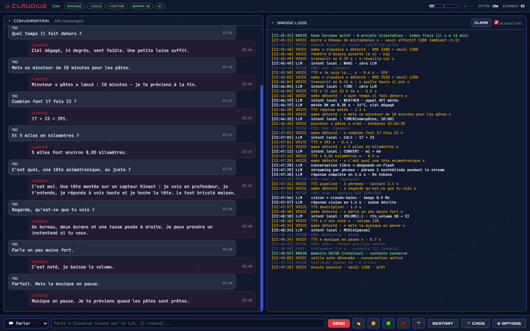Click the reply '17 × 23 = 391.'
This screenshot has height=331, width=530.
click(142, 117)
